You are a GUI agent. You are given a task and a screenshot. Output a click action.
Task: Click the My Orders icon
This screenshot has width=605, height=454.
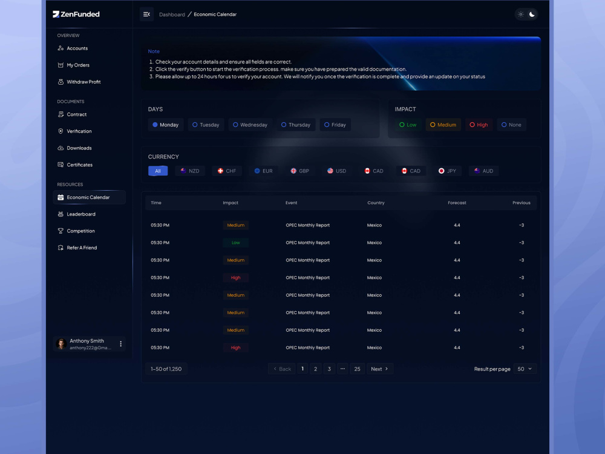(x=60, y=65)
